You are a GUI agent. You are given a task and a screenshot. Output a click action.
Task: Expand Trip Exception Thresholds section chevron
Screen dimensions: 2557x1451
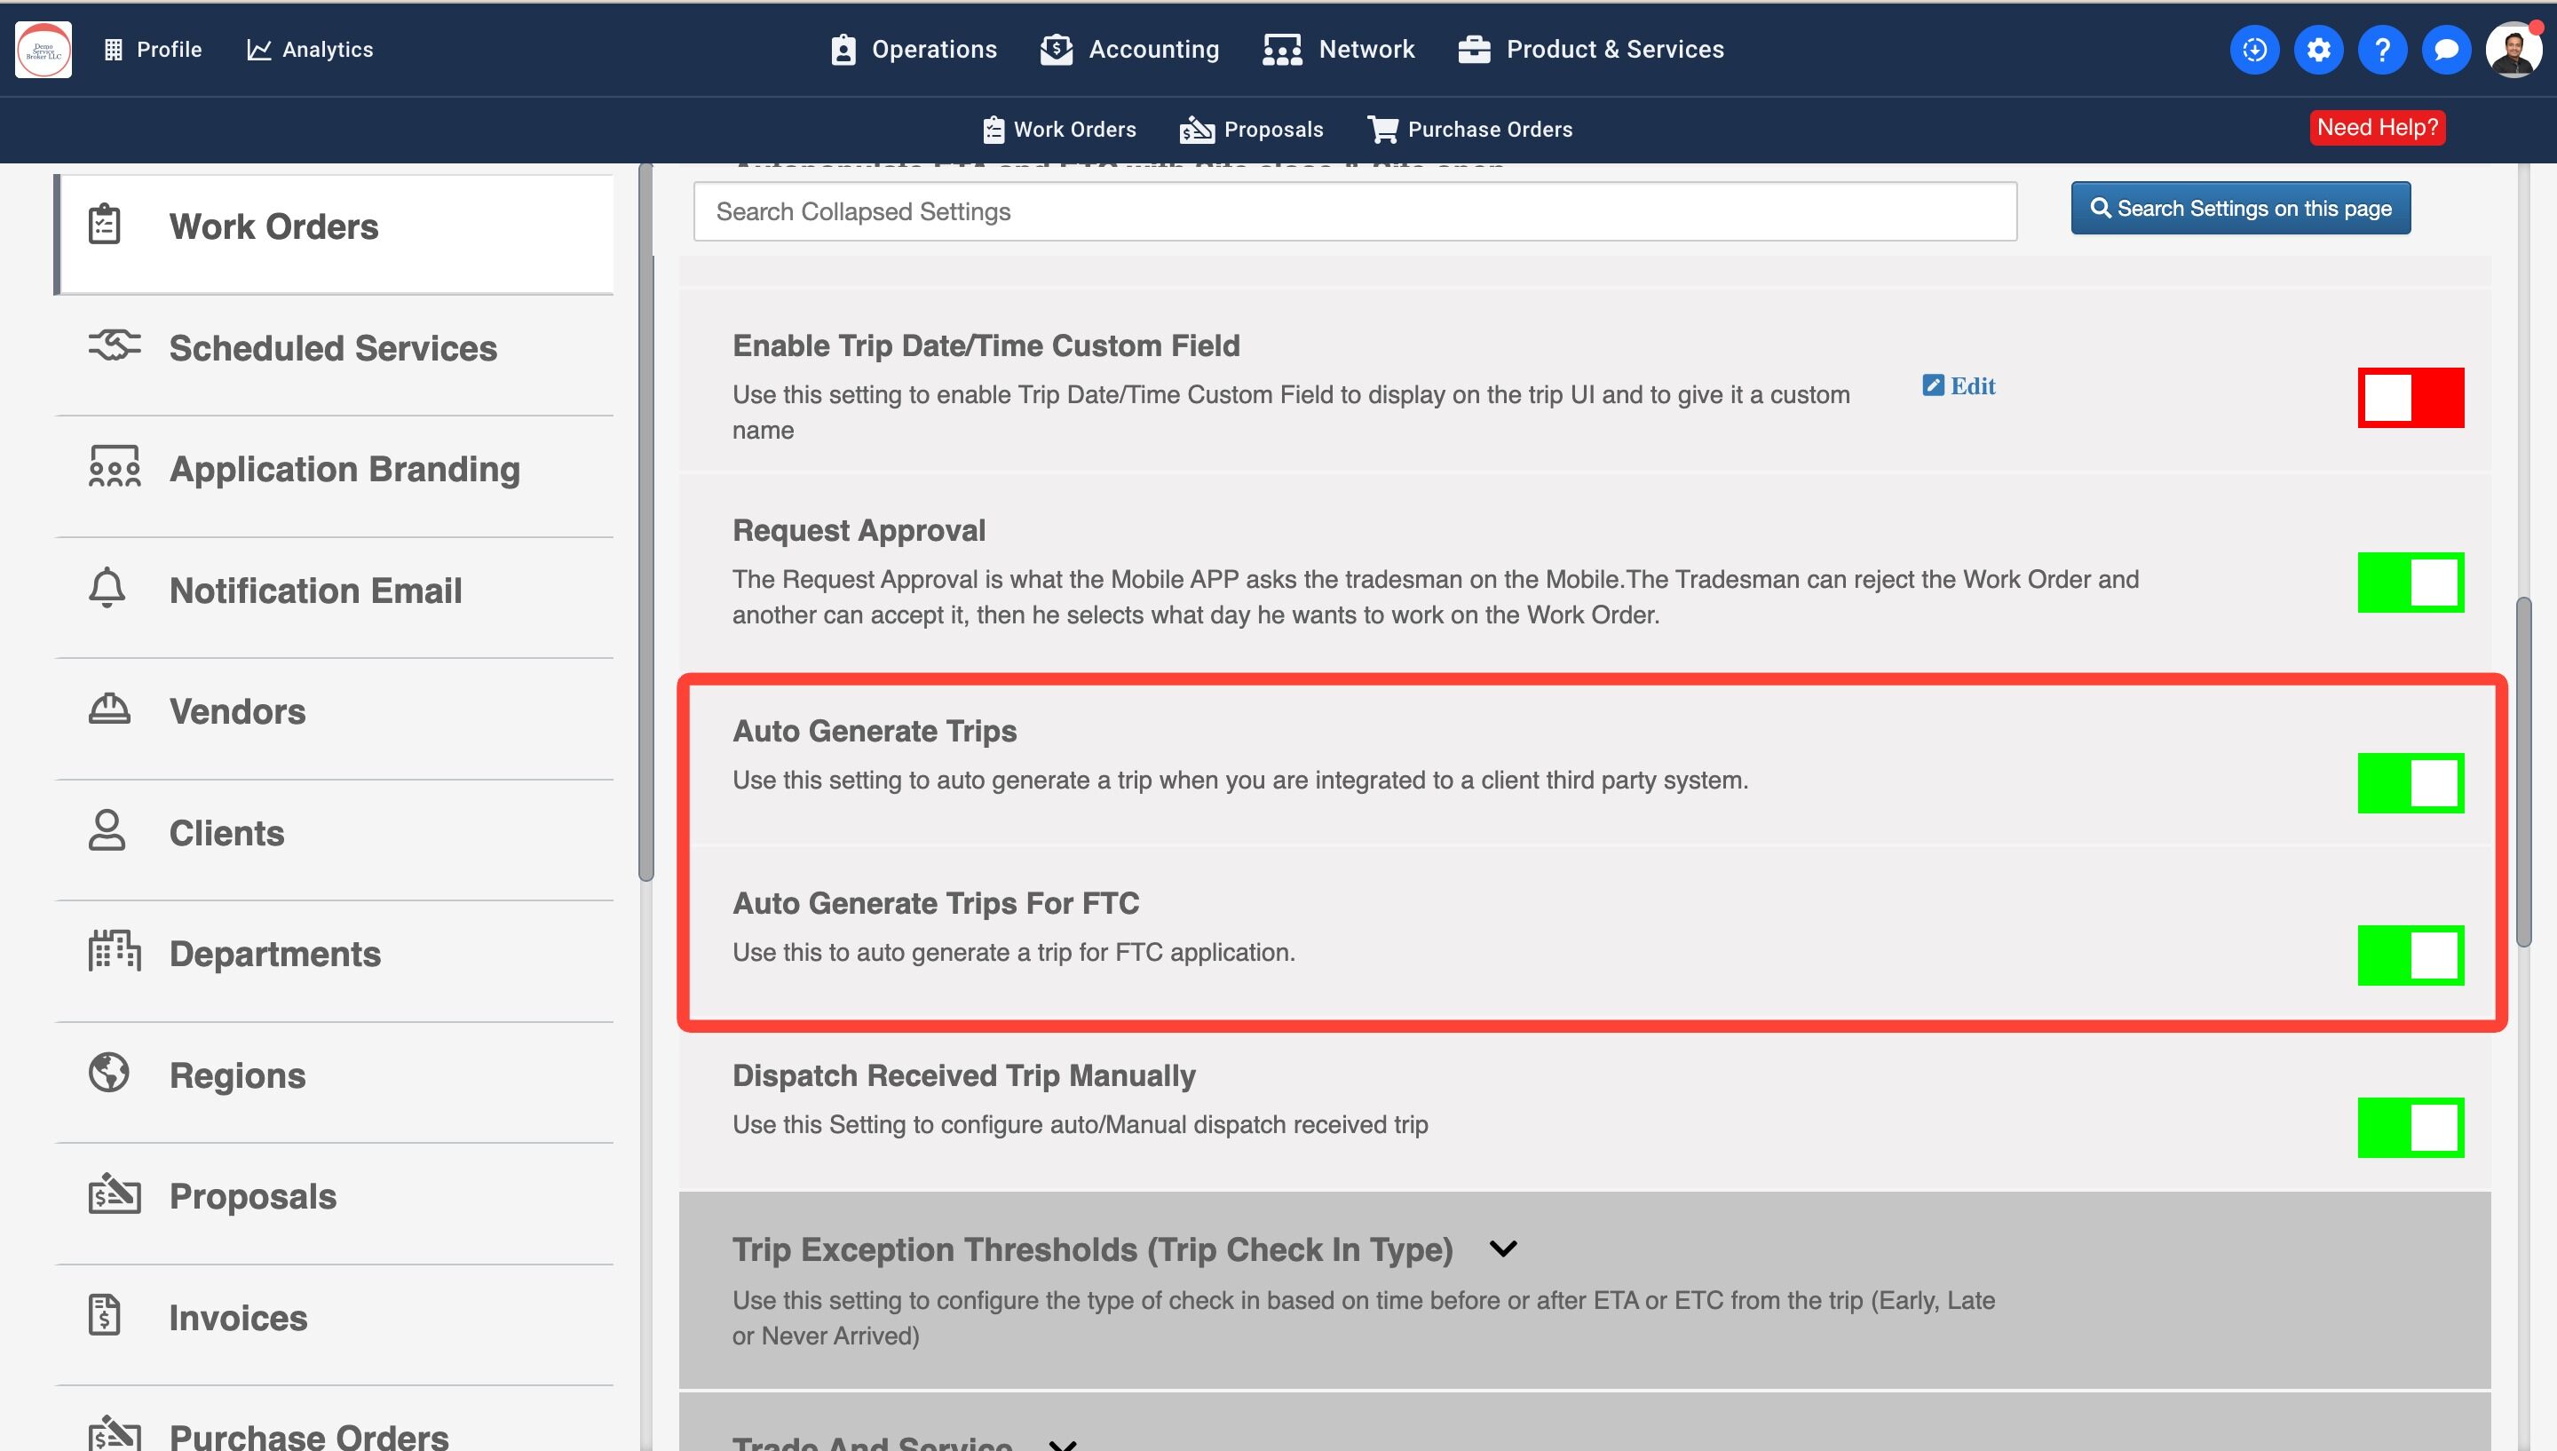tap(1502, 1249)
